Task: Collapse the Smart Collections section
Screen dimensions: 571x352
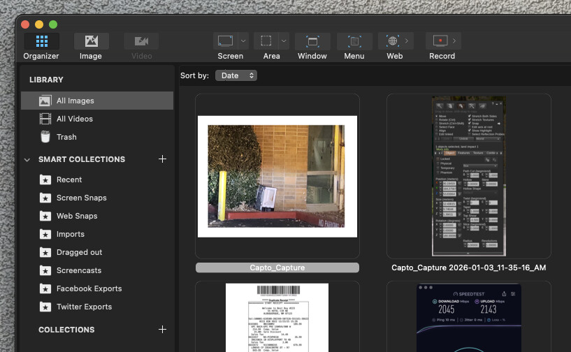Action: [x=27, y=160]
